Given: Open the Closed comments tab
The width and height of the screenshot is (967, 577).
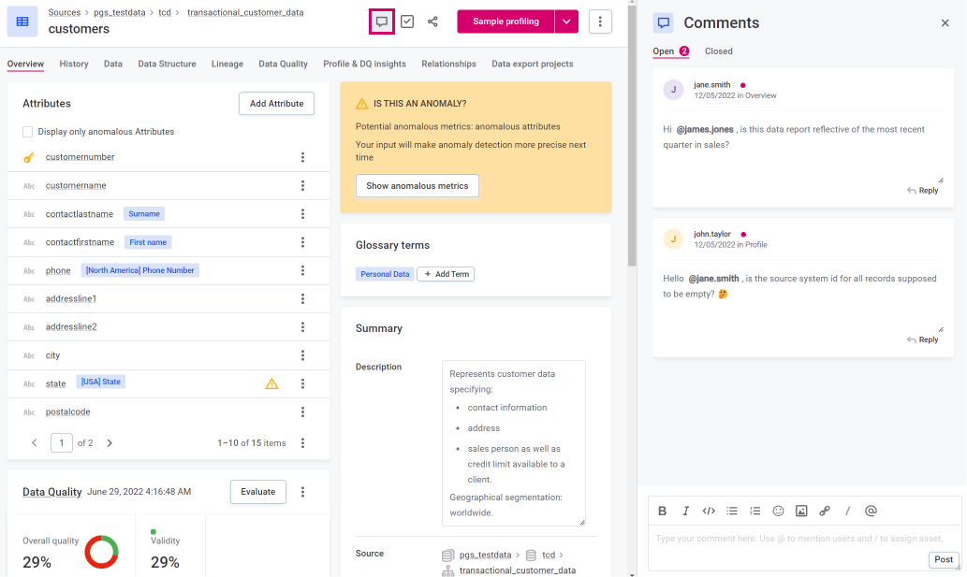Looking at the screenshot, I should coord(718,50).
